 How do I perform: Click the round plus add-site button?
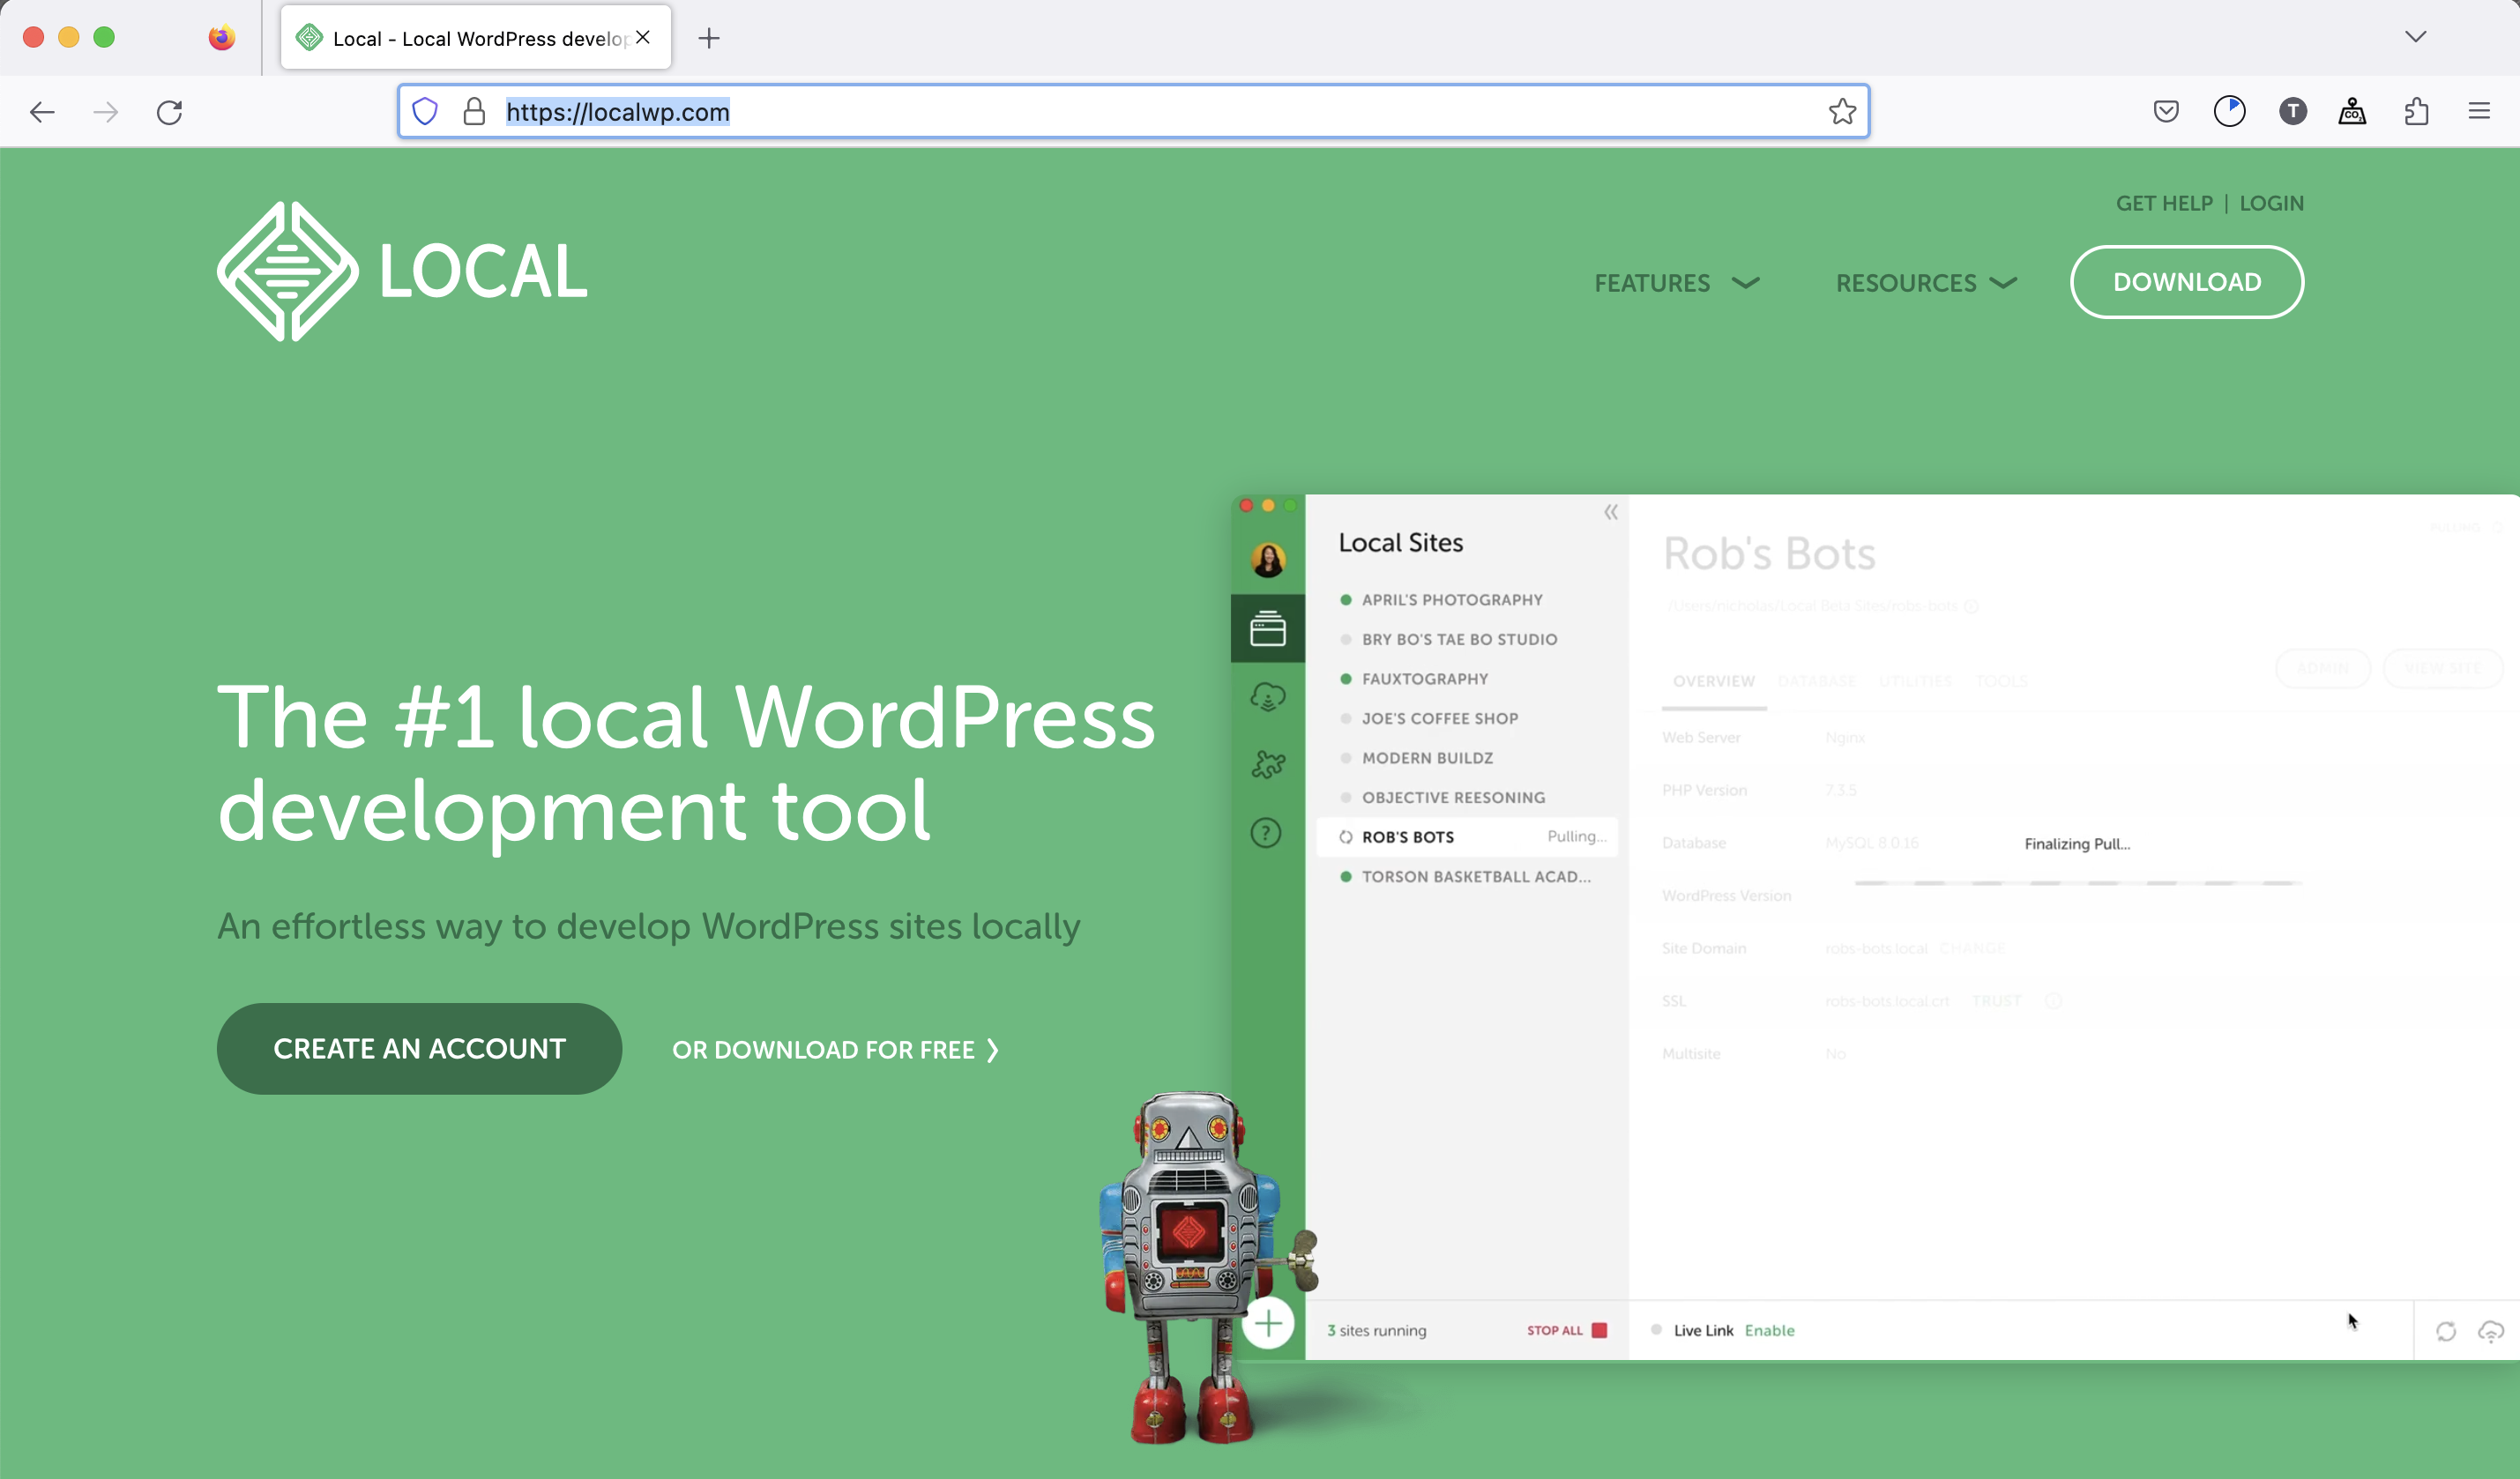(1268, 1324)
